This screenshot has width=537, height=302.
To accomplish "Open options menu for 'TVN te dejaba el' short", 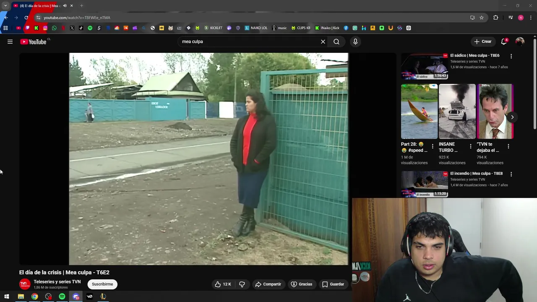I will coord(508,146).
